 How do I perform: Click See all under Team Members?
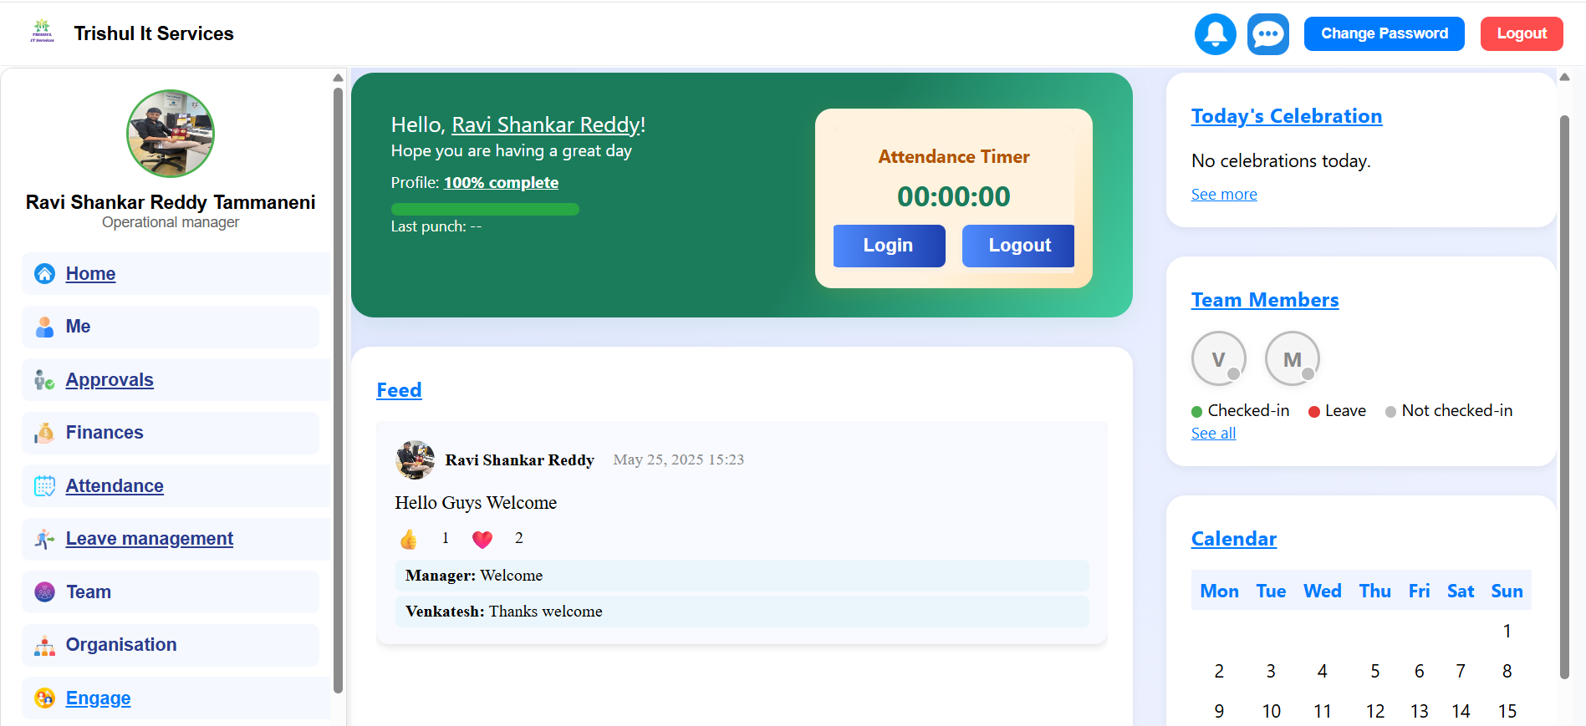[x=1213, y=434]
